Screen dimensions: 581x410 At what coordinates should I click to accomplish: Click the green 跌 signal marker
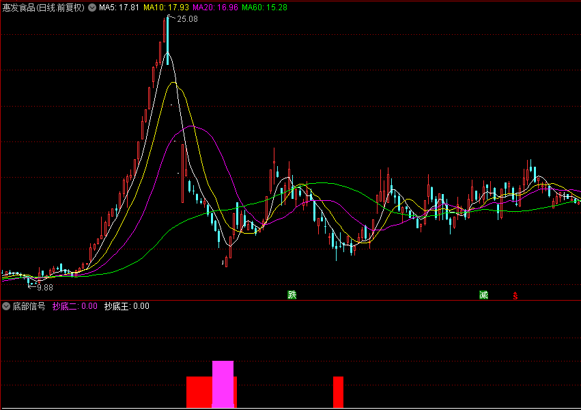(x=292, y=295)
